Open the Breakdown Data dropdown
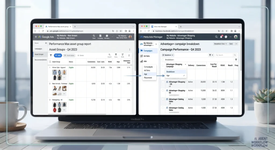The width and height of the screenshot is (275, 150). click(220, 44)
